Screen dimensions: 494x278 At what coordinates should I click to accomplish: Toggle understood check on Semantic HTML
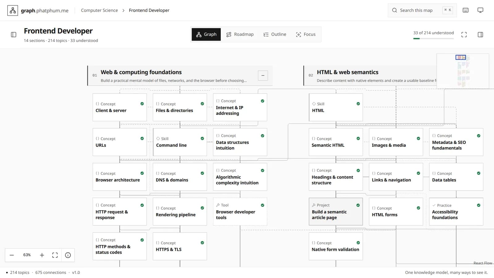coord(358,138)
